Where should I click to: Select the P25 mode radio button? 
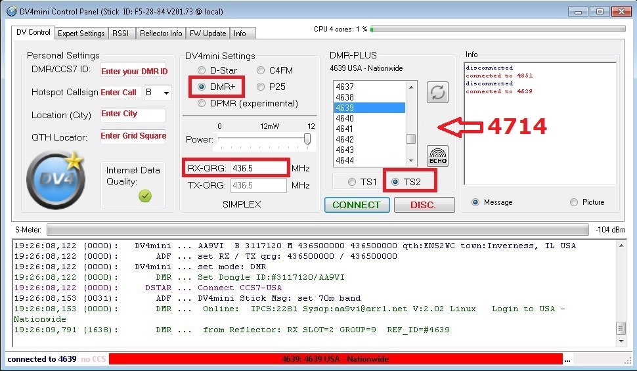[x=261, y=87]
